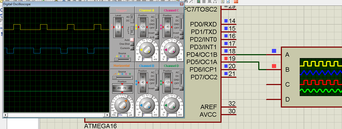This screenshot has height=129, width=342.
Task: Click Channel B coupling slider
Action: coord(157,78)
